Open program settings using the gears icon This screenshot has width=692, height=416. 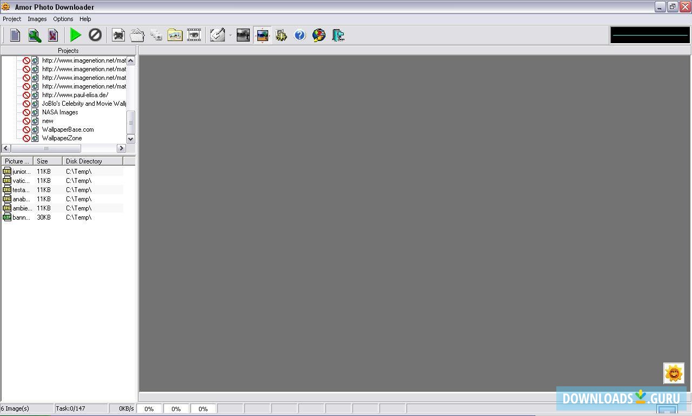(281, 35)
